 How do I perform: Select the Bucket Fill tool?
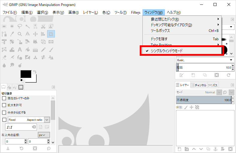click(28, 50)
